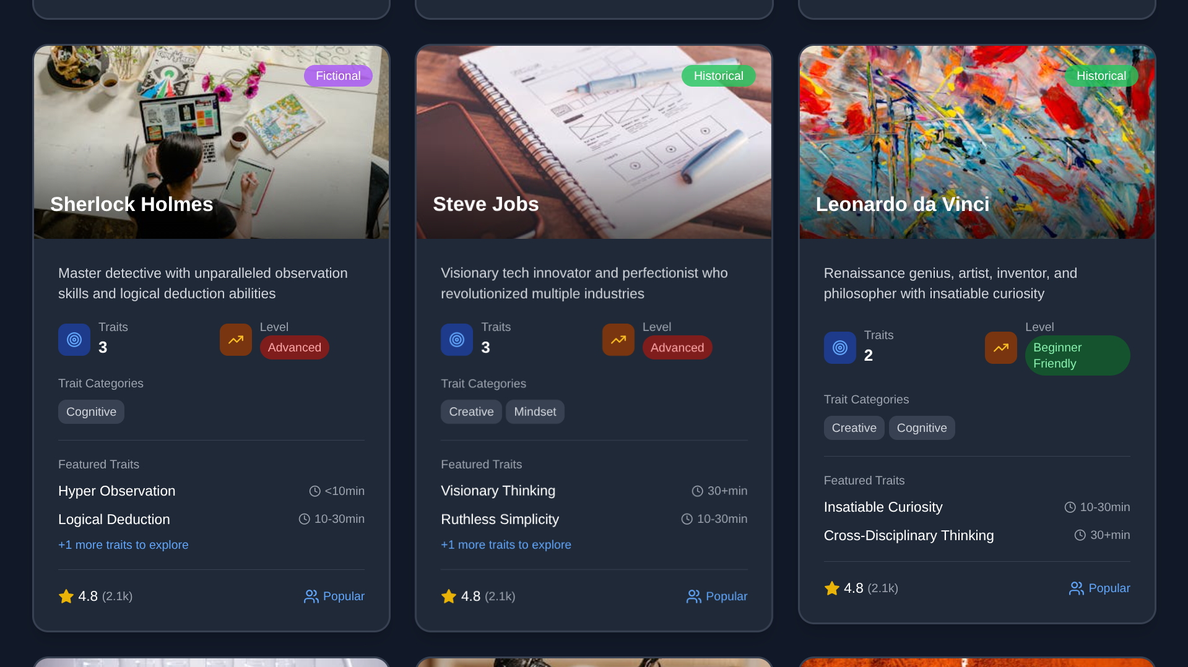Click the Popular link on Leonardo da Vinci card
1188x667 pixels.
click(1099, 588)
